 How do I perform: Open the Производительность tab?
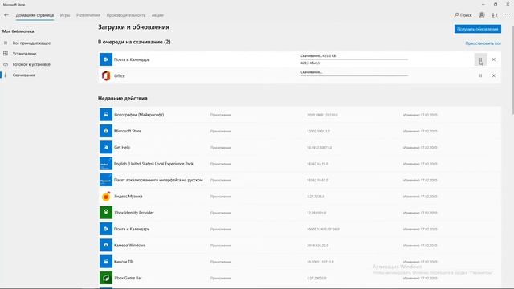point(126,15)
